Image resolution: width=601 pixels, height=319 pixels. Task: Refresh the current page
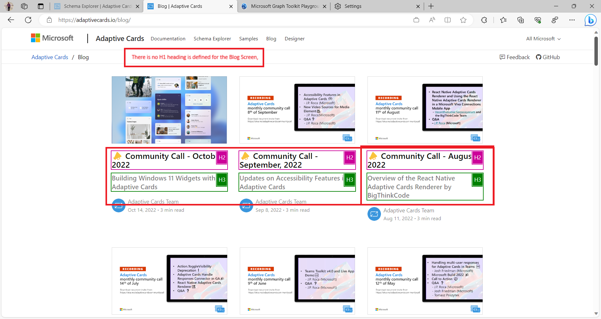[x=28, y=20]
